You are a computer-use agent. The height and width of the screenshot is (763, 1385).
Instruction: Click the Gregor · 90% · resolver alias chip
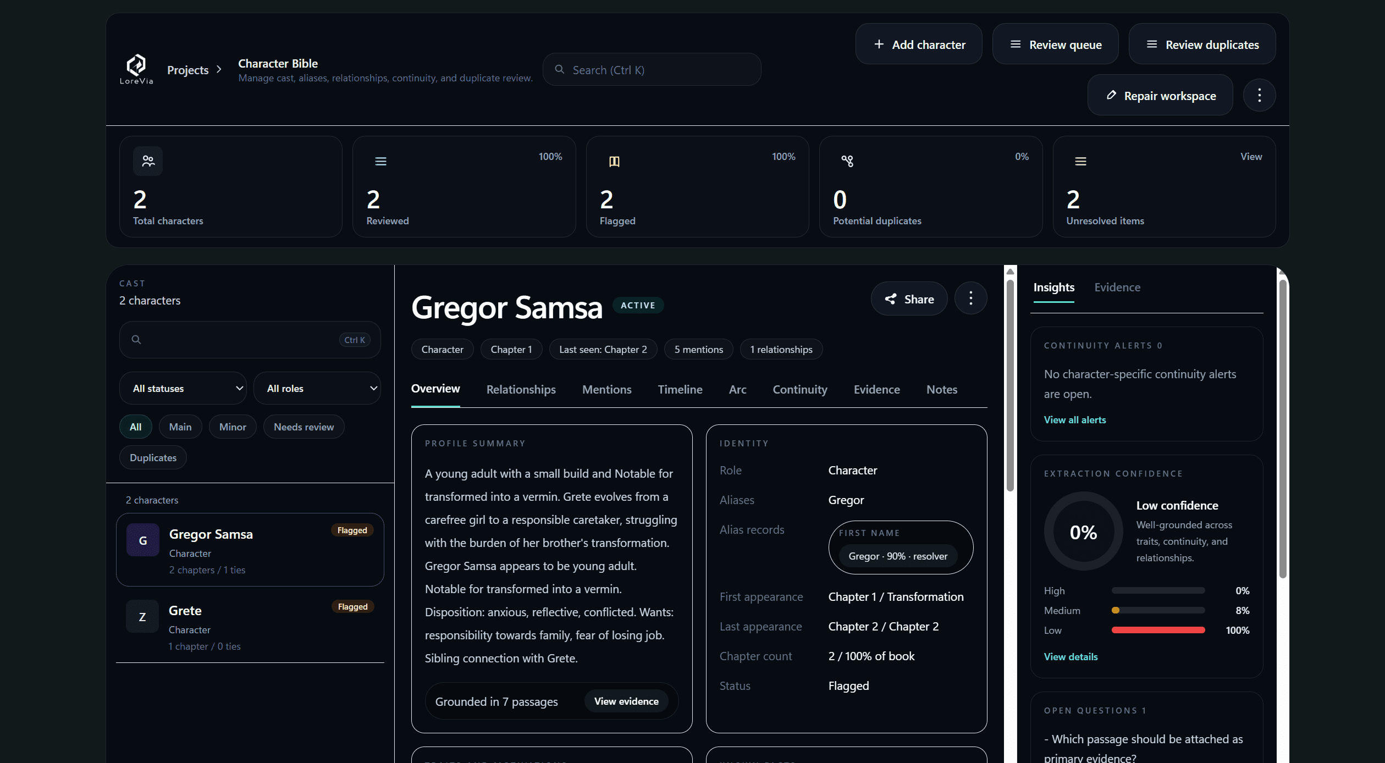pyautogui.click(x=897, y=556)
